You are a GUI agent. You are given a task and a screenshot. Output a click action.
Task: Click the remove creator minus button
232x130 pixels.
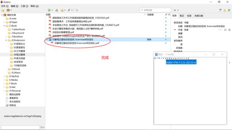click(225, 30)
